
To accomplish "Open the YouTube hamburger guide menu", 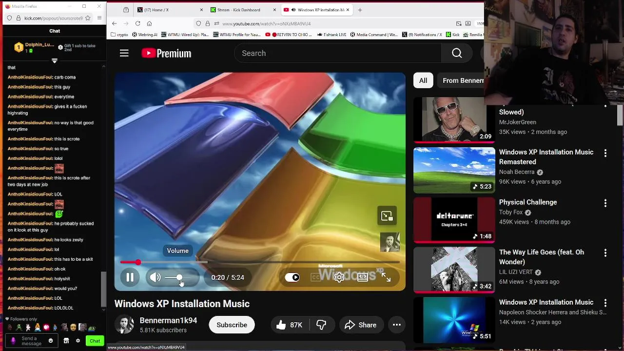I will click(124, 53).
